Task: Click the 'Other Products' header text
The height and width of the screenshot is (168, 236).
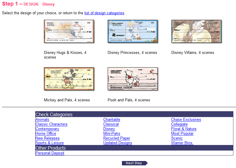Action: point(51,148)
